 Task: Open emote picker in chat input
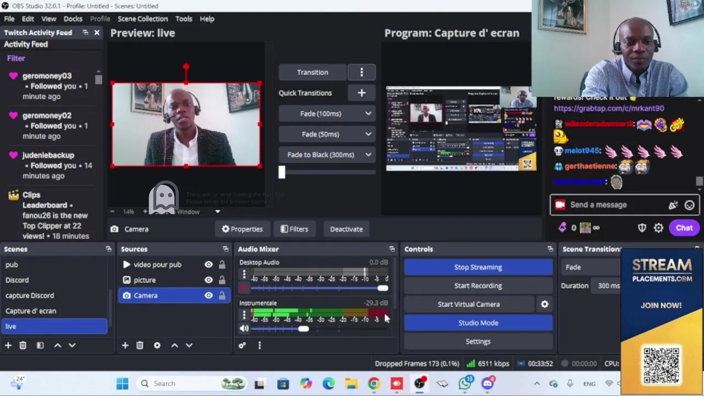(x=689, y=205)
